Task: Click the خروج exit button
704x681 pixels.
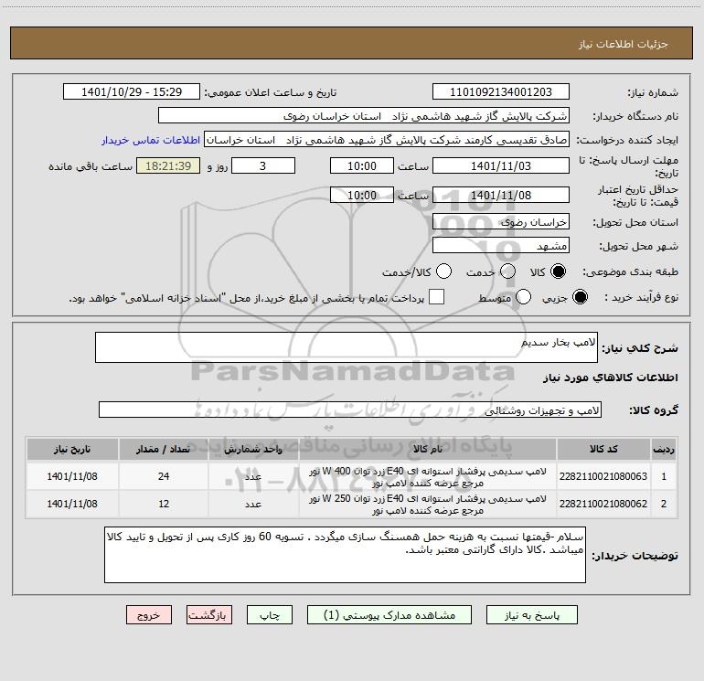Action: coord(149,615)
